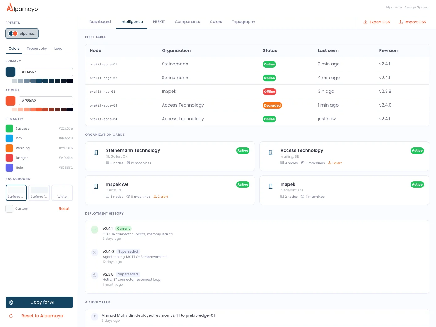Click the Import CSS button
This screenshot has width=436, height=327.
pos(412,22)
